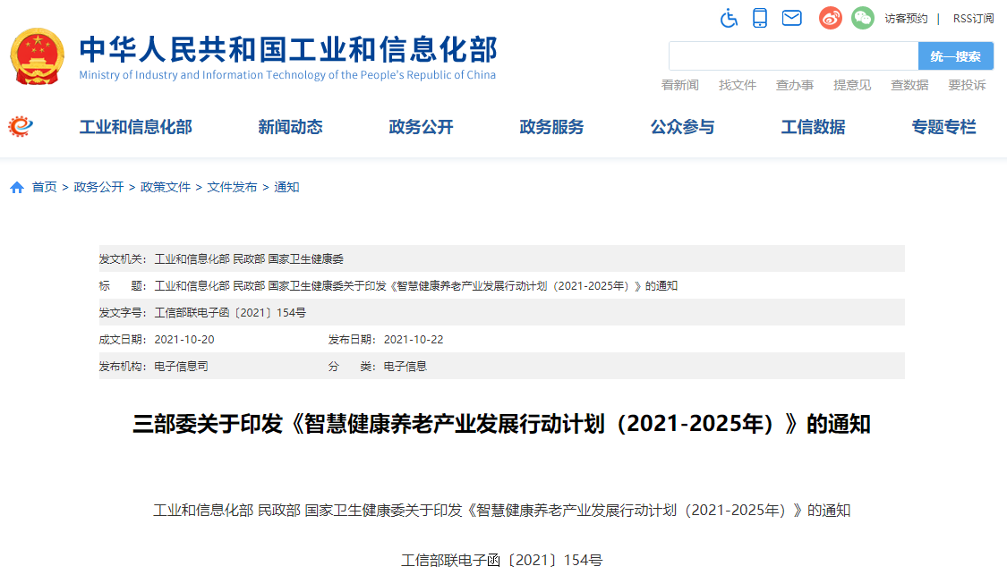Open the 公众参与 nav menu
The image size is (1007, 575).
click(683, 127)
